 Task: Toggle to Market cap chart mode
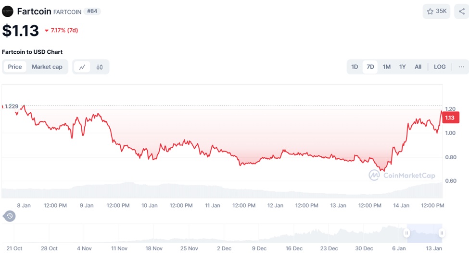tap(47, 67)
